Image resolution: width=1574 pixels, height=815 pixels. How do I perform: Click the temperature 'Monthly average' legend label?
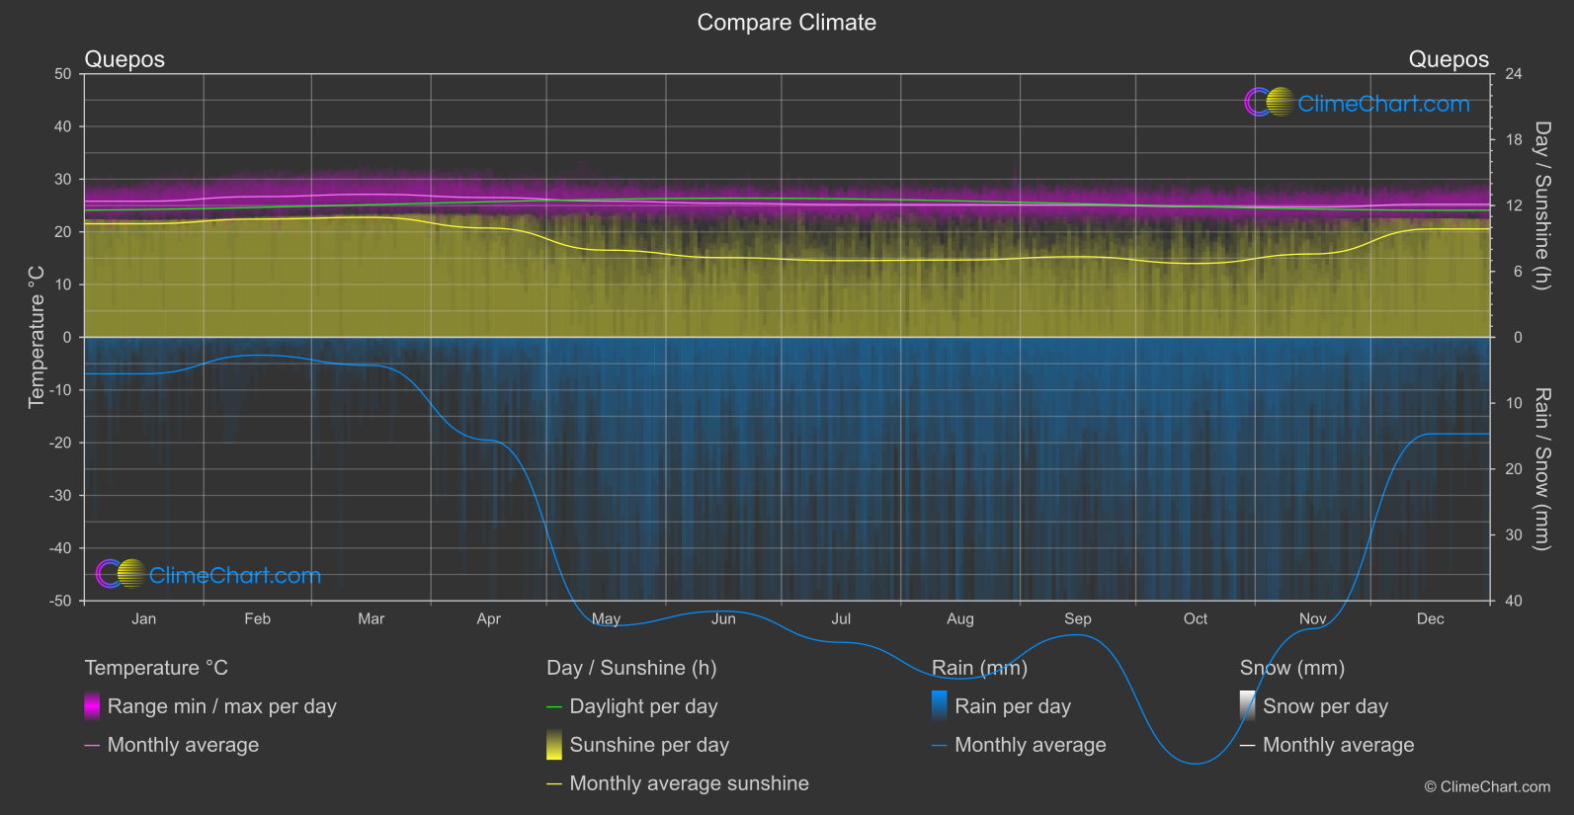tap(183, 745)
